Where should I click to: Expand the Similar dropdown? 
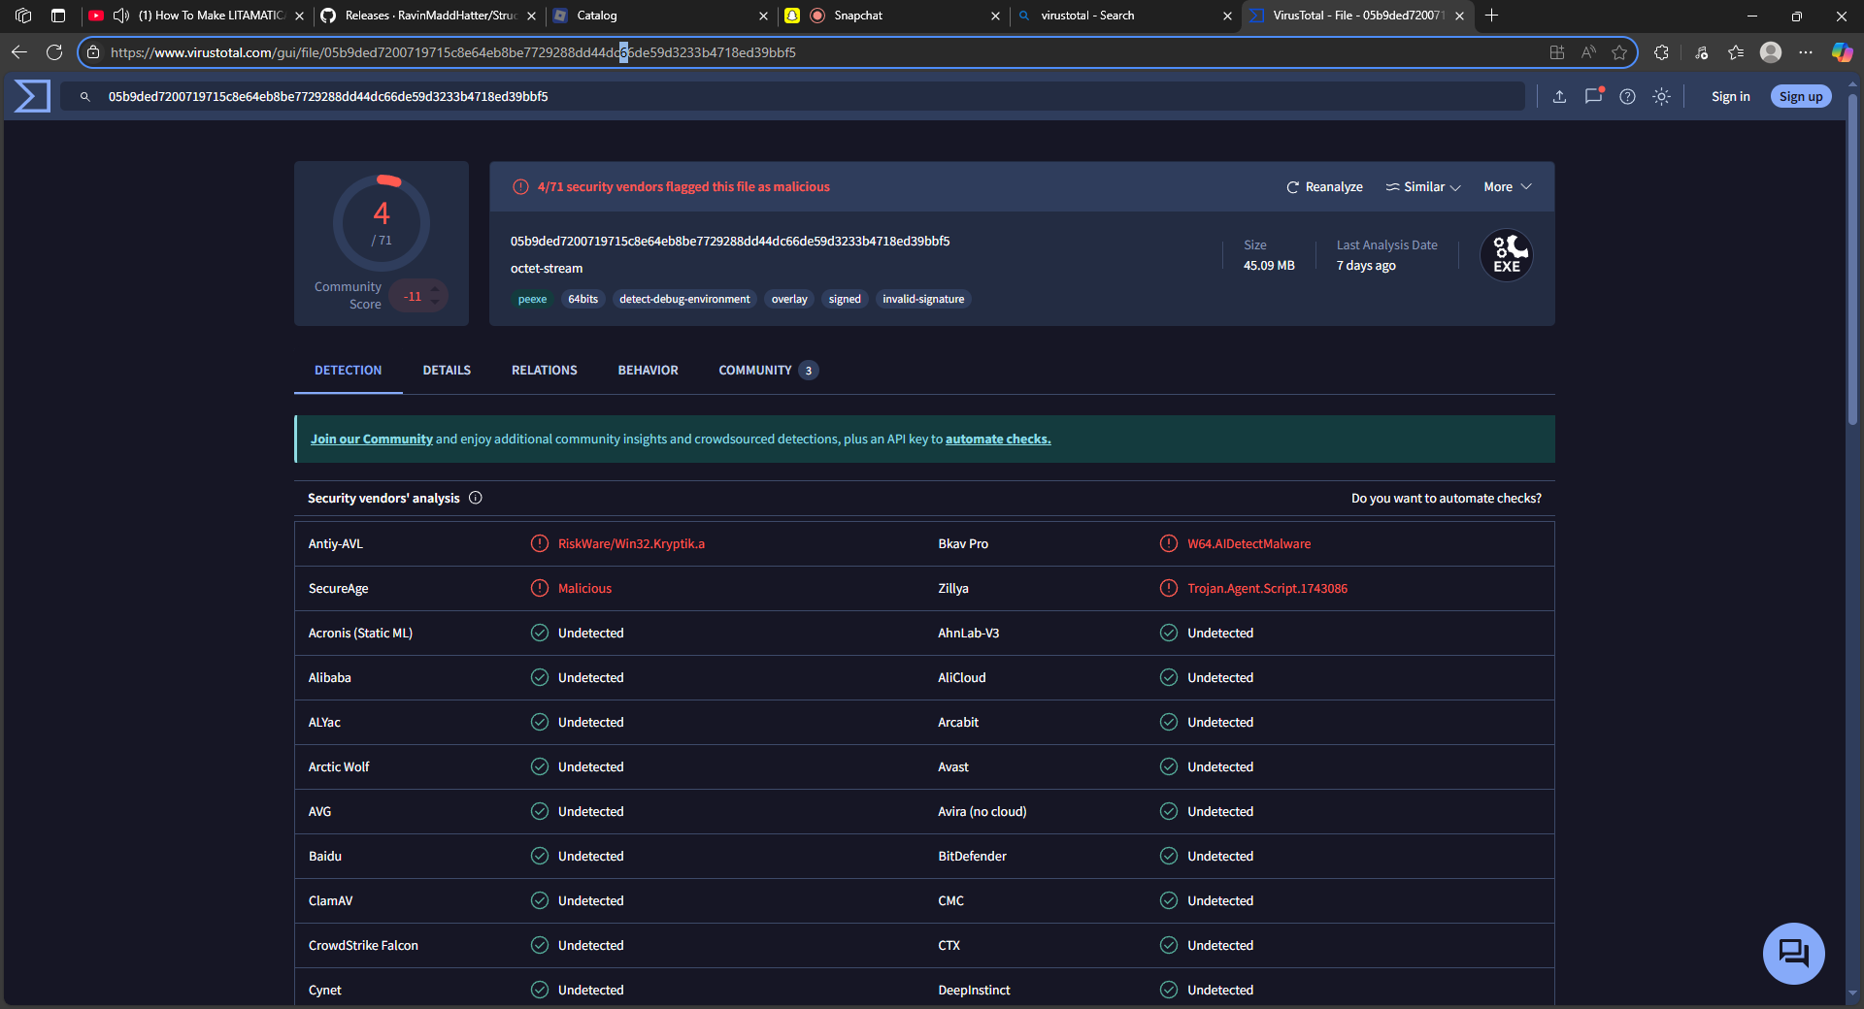pos(1423,186)
